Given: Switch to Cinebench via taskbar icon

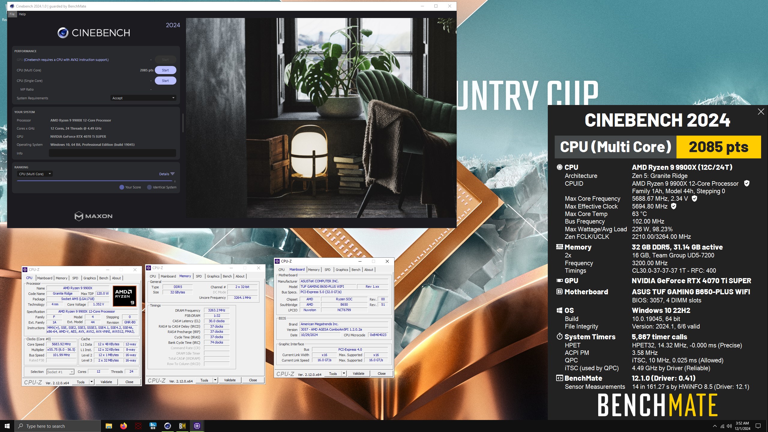Looking at the screenshot, I should pyautogui.click(x=167, y=426).
